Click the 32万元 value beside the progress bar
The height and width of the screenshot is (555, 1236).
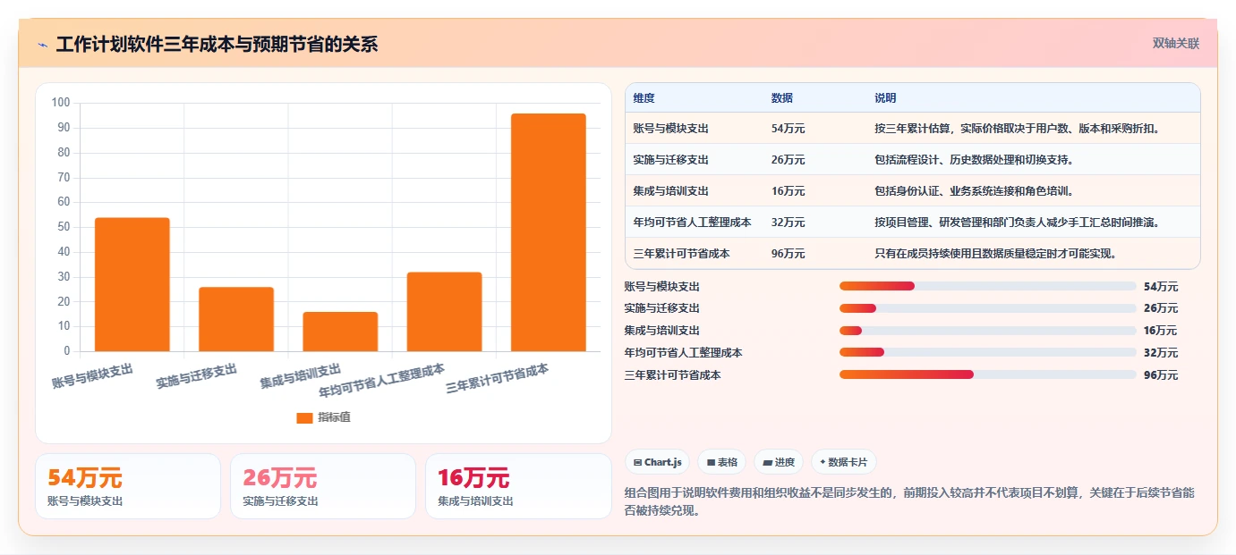[x=1161, y=353]
